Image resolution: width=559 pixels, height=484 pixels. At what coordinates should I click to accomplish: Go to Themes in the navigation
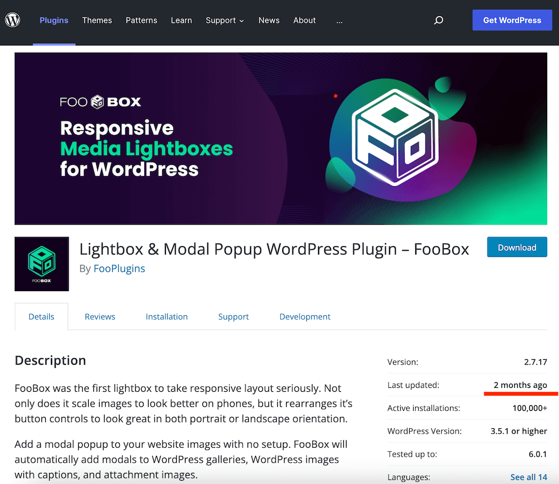[97, 20]
